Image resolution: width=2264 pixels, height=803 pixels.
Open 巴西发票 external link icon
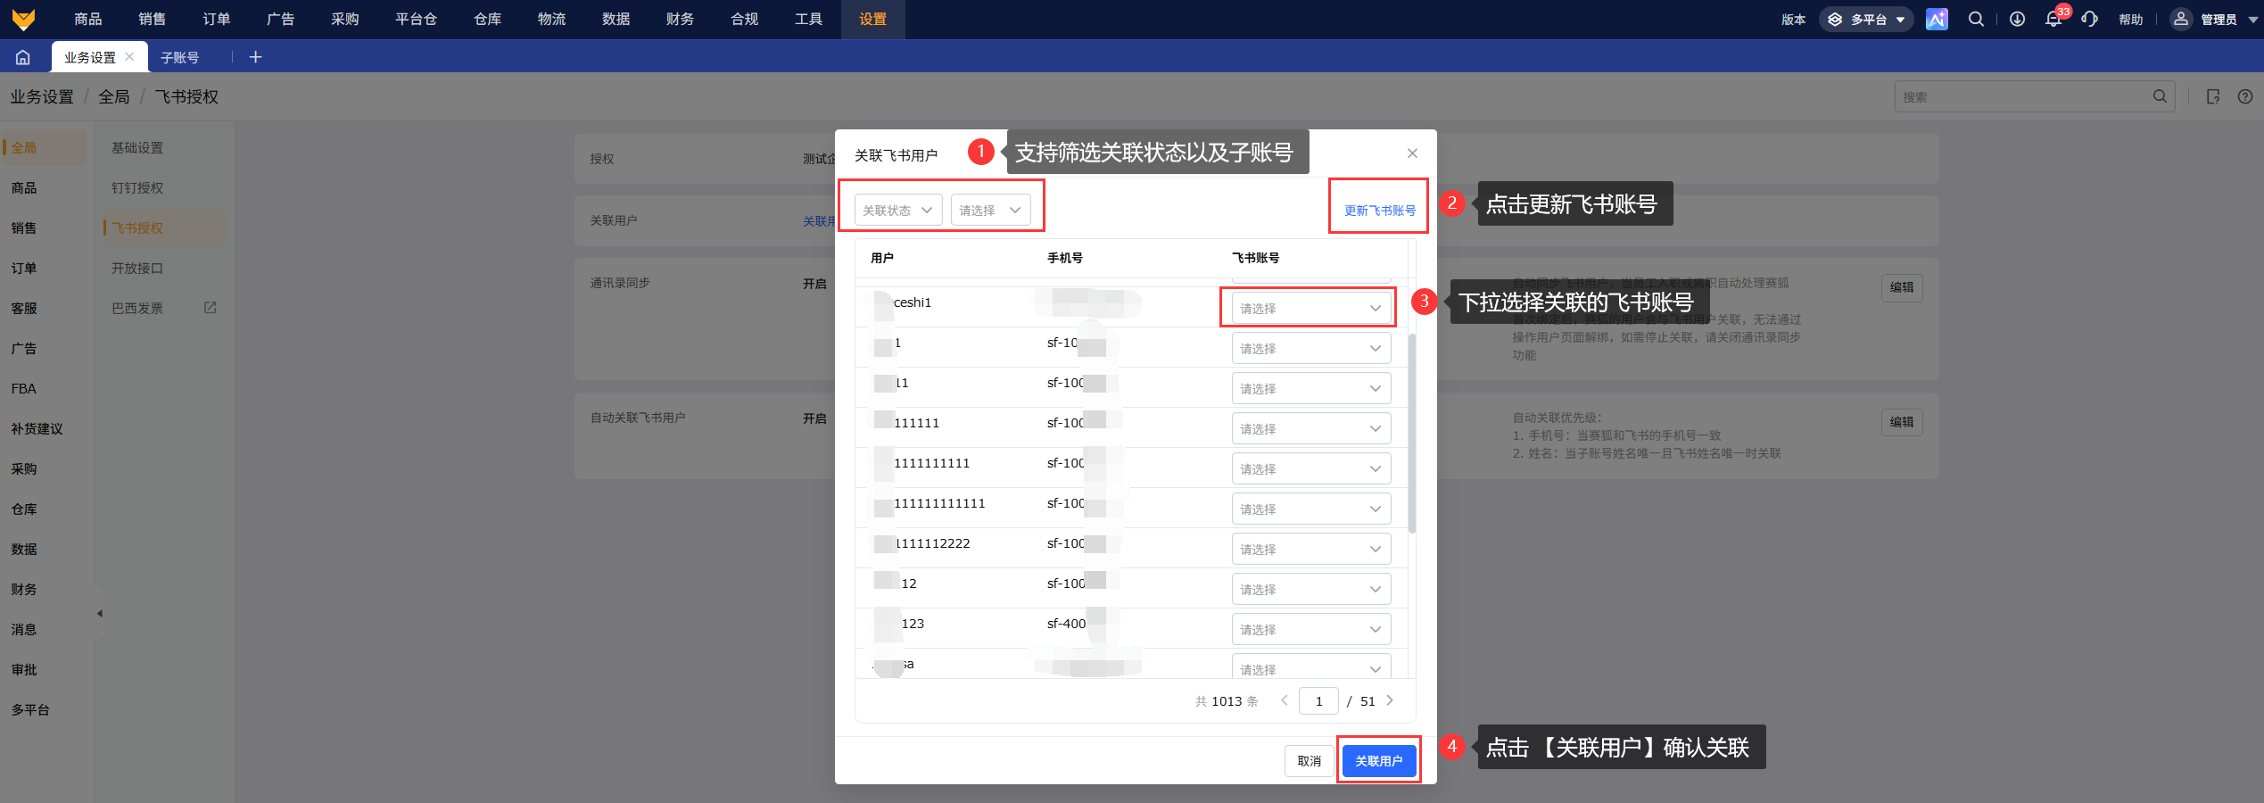211,308
